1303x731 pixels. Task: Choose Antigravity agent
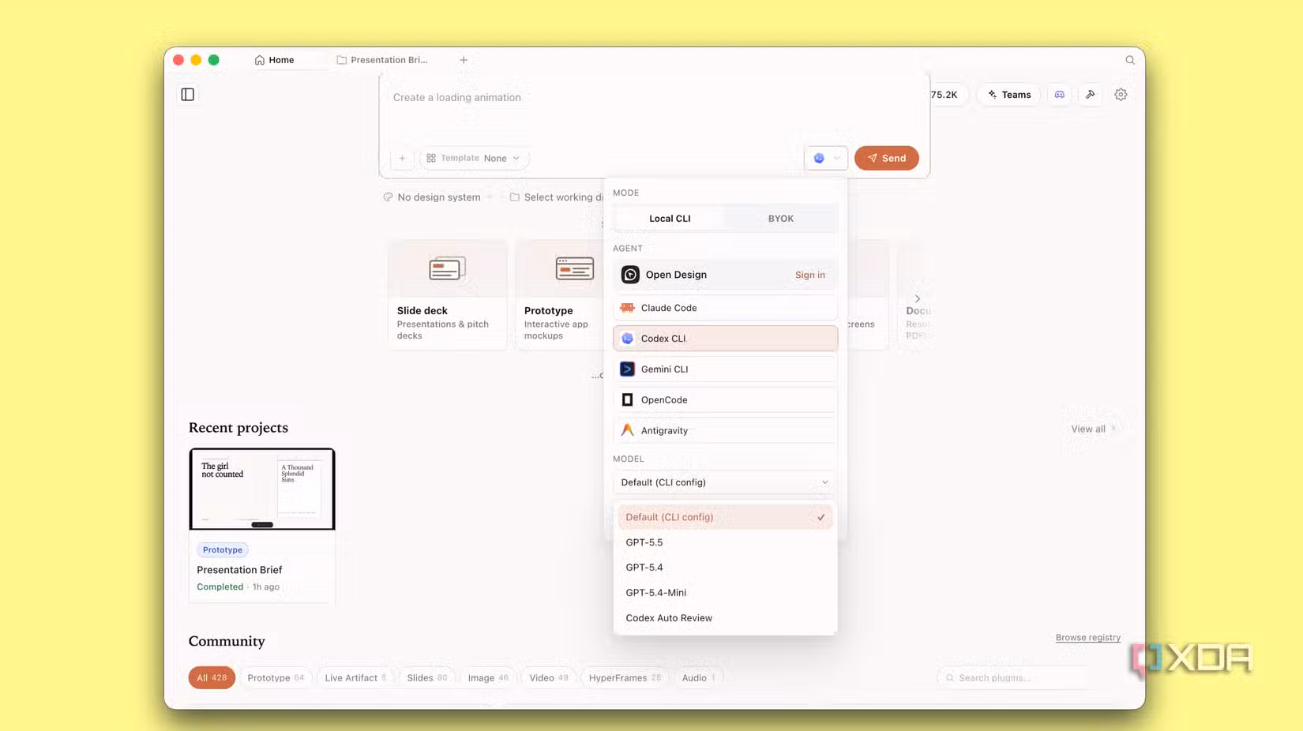pyautogui.click(x=725, y=431)
